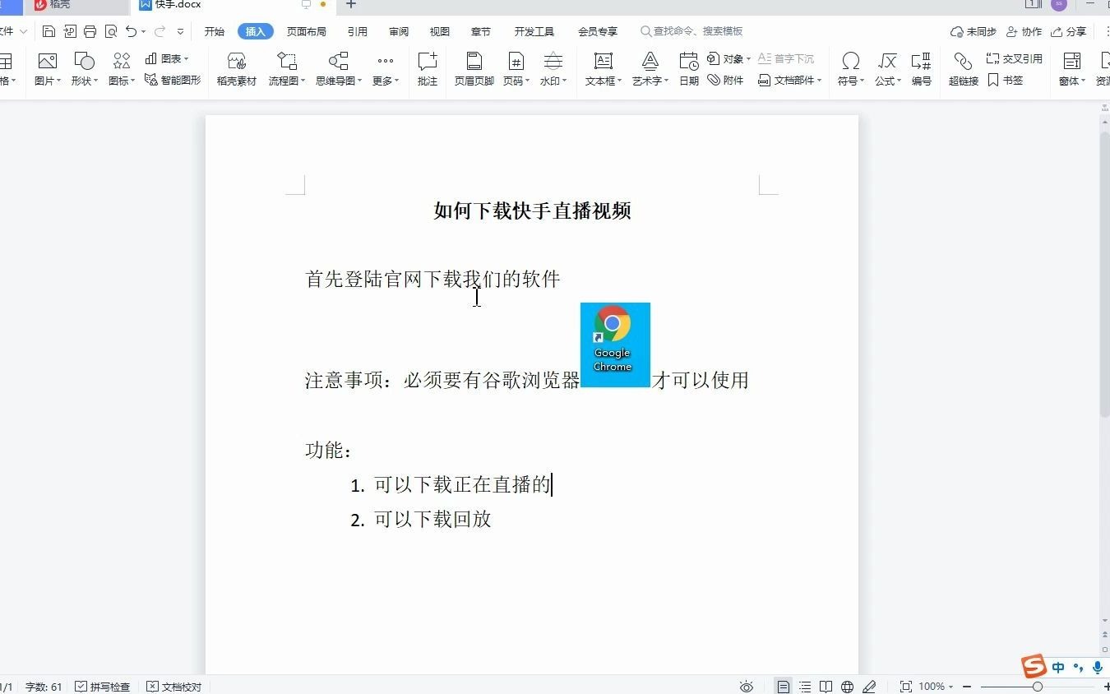1110x694 pixels.
Task: Open a new tab with plus button
Action: (351, 5)
